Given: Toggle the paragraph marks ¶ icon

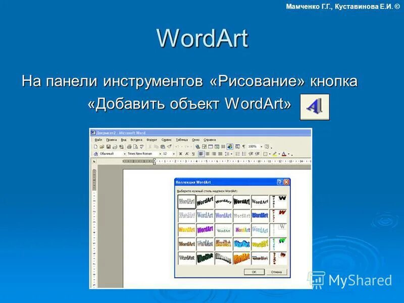Looking at the screenshot, I should tap(244, 146).
